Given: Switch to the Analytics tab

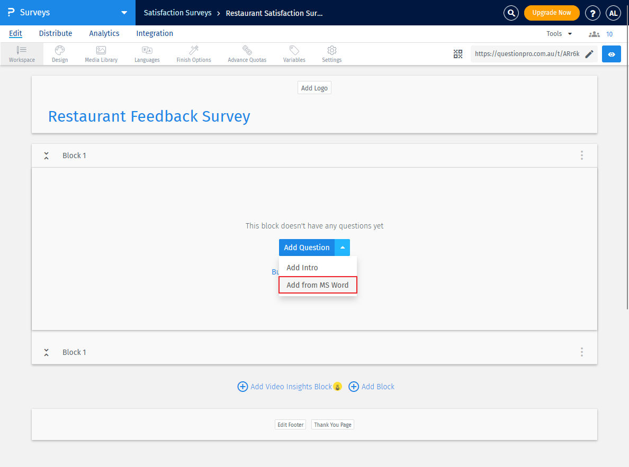Looking at the screenshot, I should [x=104, y=33].
